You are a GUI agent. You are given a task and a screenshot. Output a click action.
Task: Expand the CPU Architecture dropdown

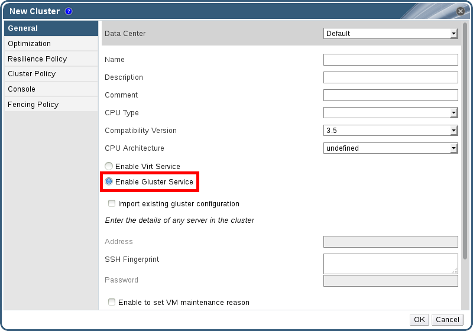point(390,148)
